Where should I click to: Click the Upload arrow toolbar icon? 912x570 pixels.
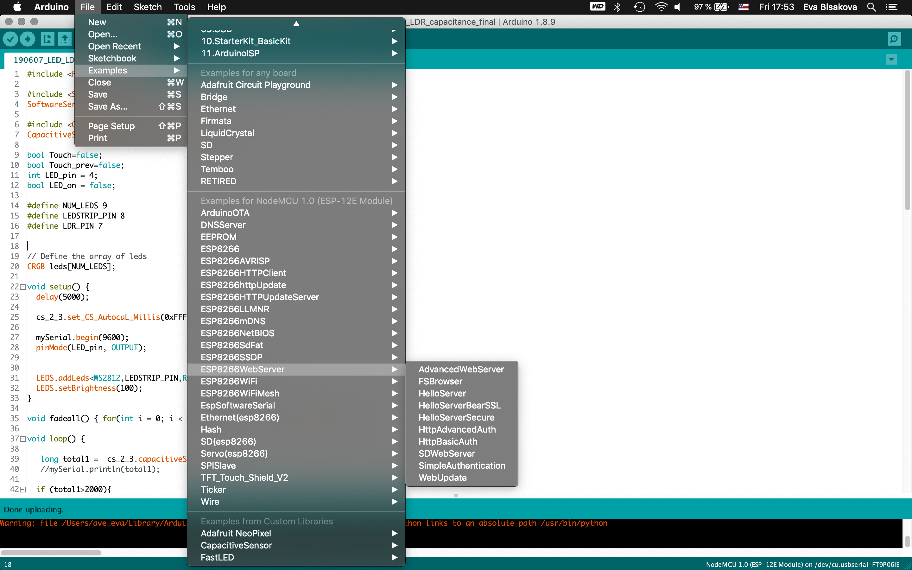tap(28, 39)
